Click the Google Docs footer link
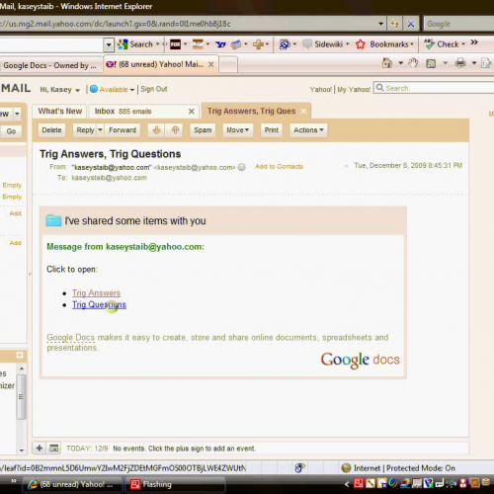The width and height of the screenshot is (494, 494). pyautogui.click(x=70, y=338)
